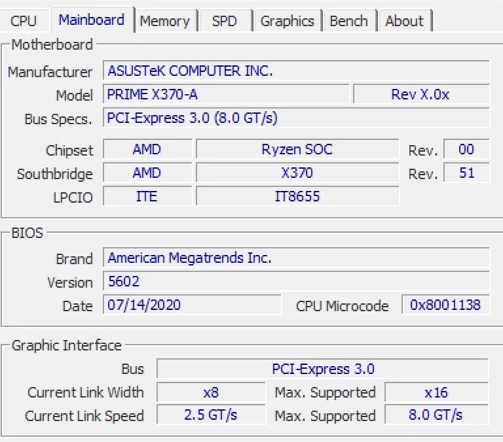Click the IT8655 LPCIO model value
Image resolution: width=503 pixels, height=442 pixels.
pyautogui.click(x=297, y=196)
